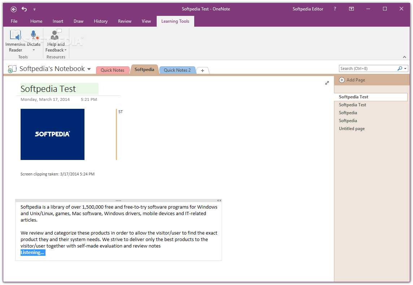Switch to the Review tab
The height and width of the screenshot is (285, 413).
tap(125, 21)
